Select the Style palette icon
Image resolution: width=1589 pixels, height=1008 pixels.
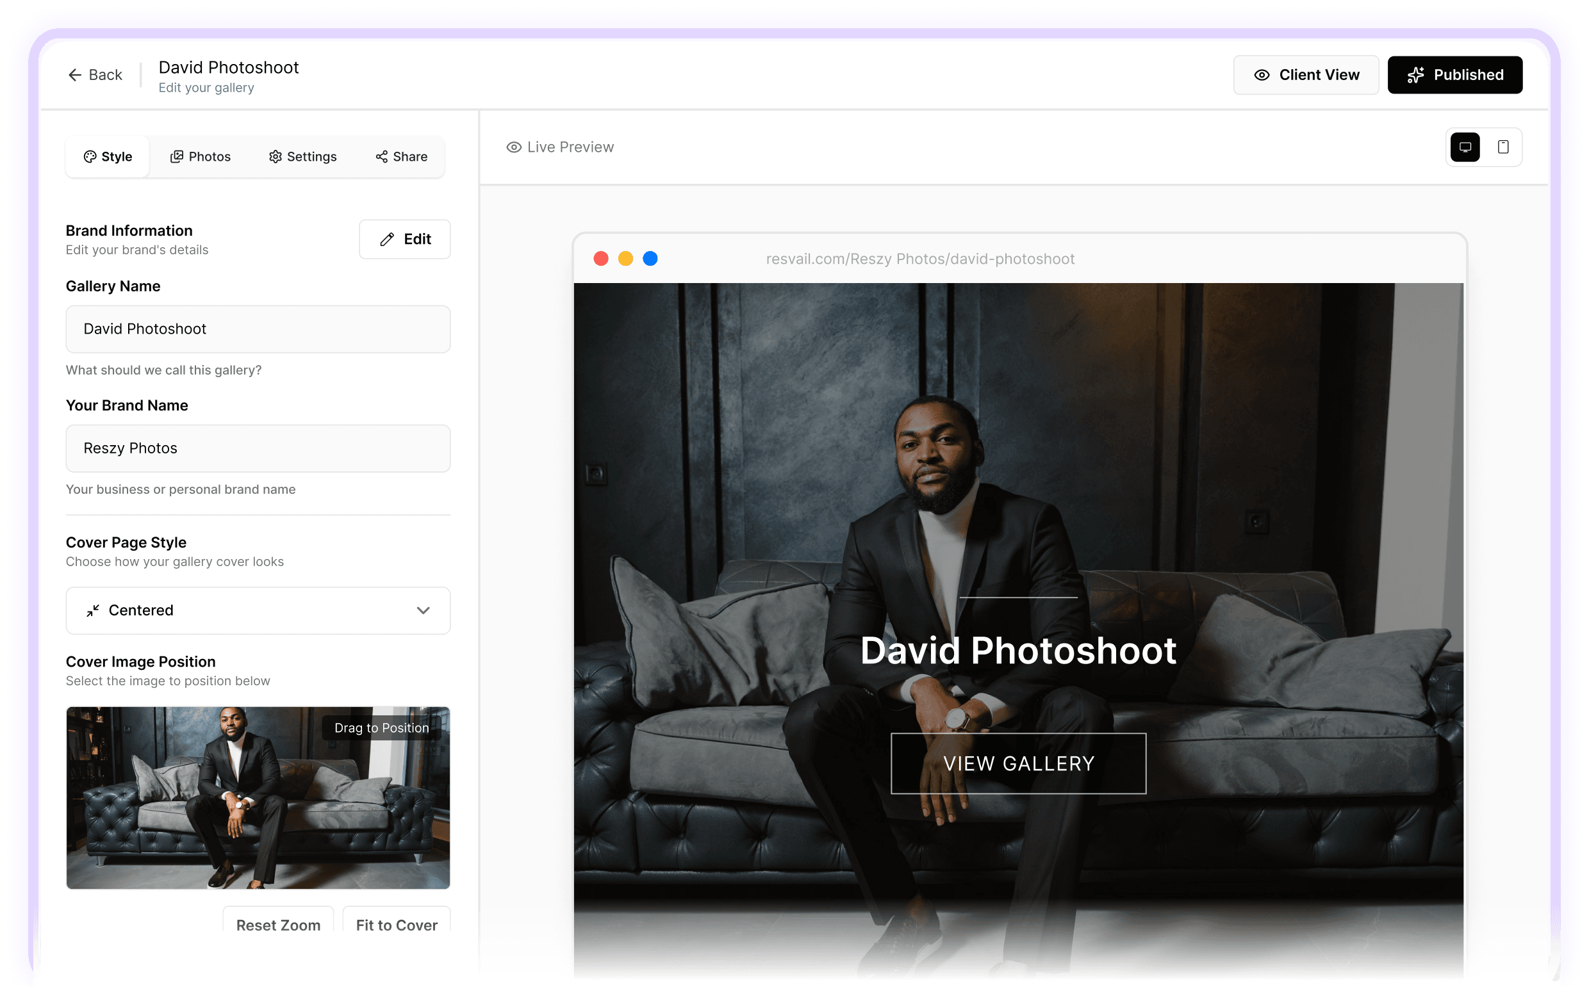[x=90, y=156]
